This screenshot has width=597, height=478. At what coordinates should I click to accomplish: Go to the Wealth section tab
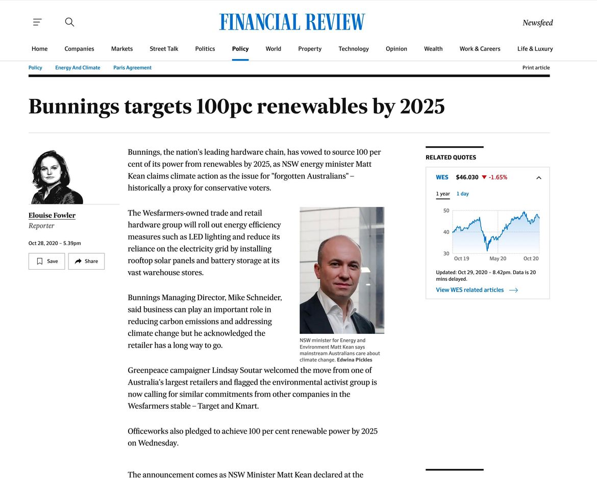pos(433,48)
